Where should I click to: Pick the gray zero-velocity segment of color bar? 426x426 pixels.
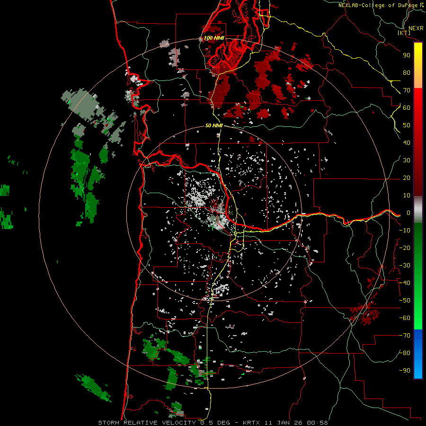418,210
